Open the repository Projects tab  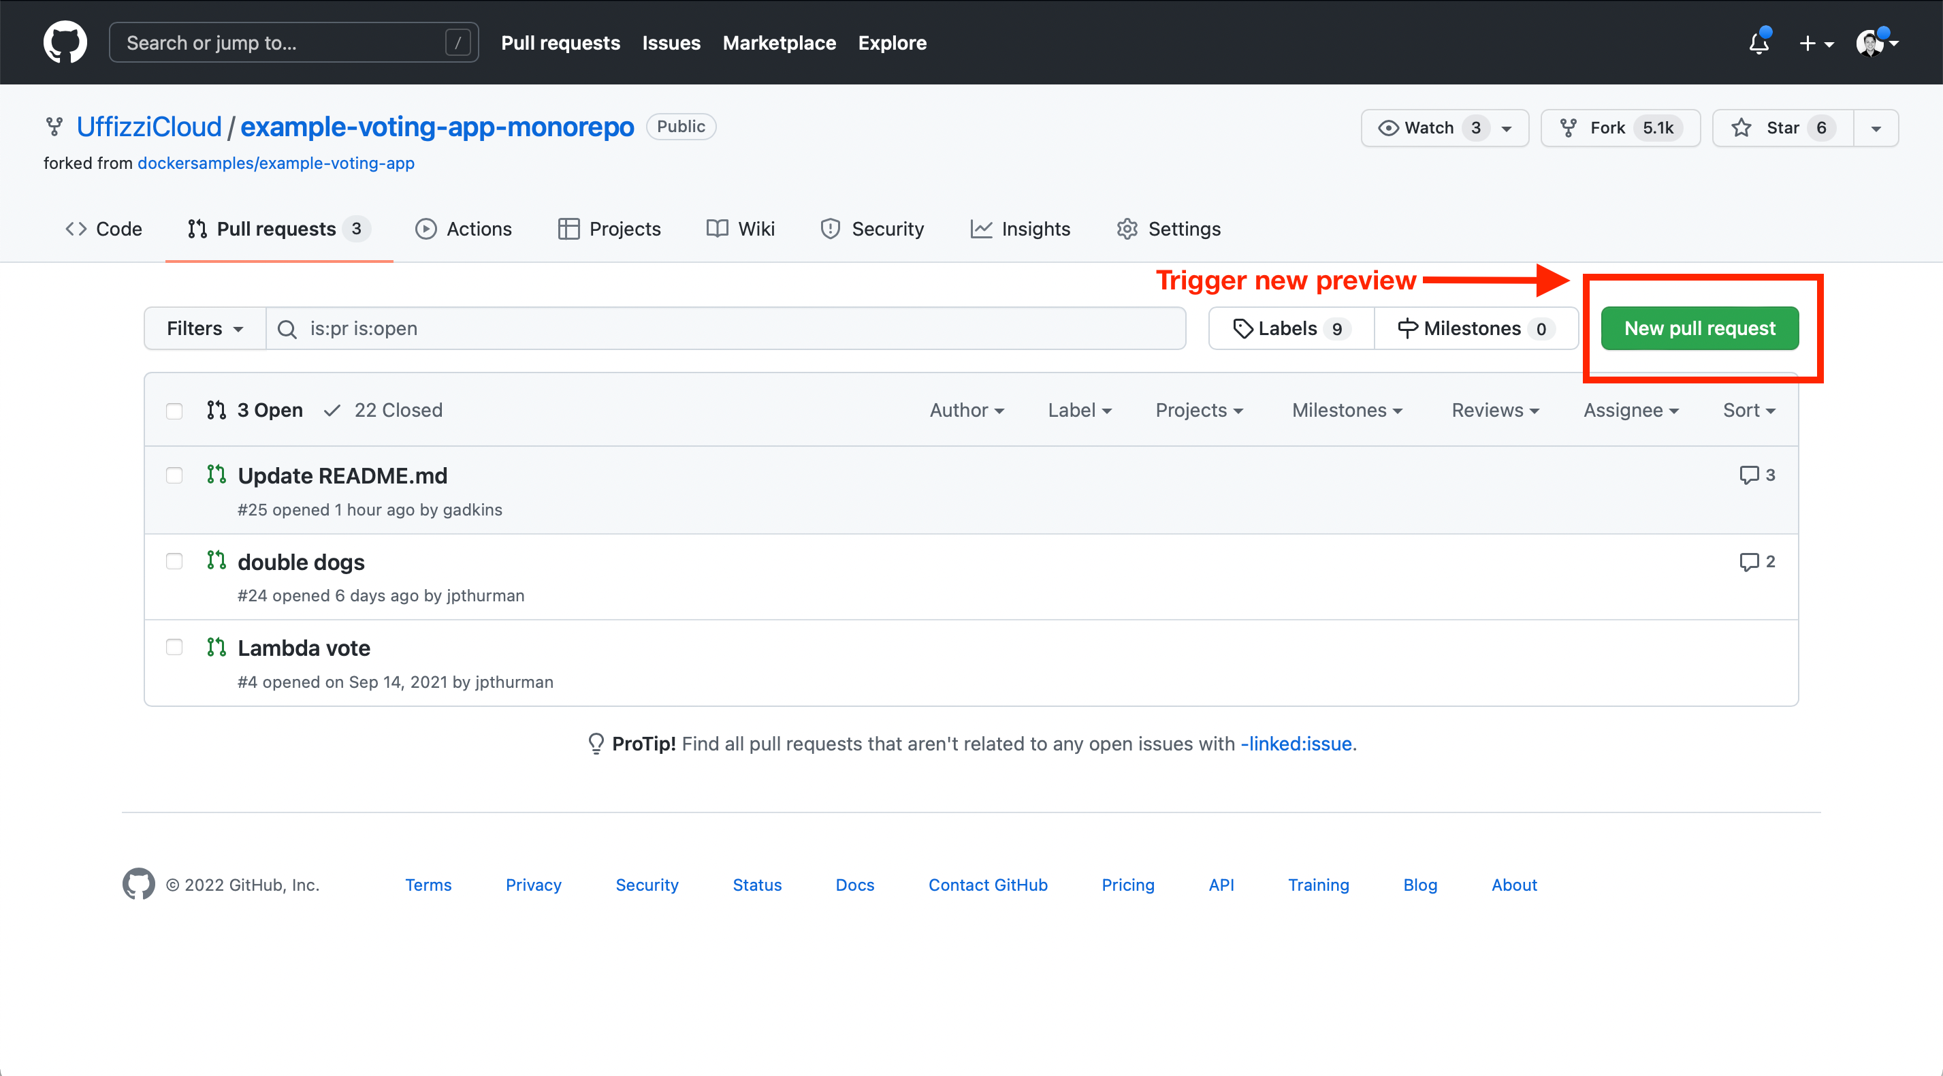[609, 229]
